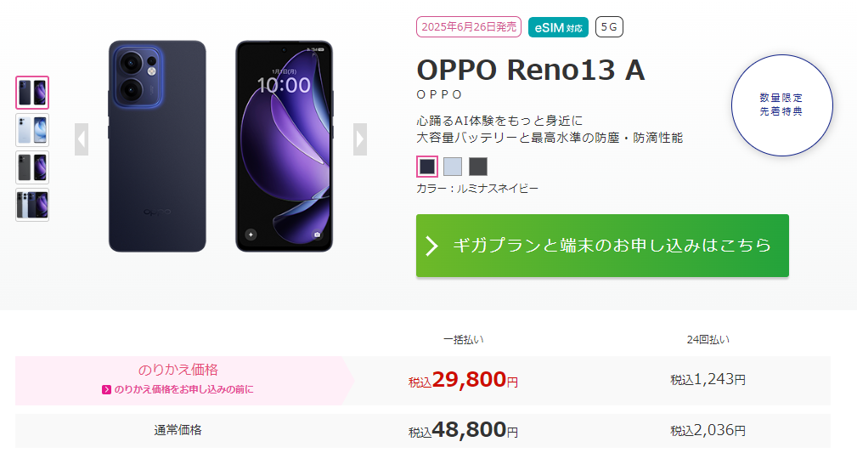Click the 5G badge
The height and width of the screenshot is (470, 857).
[x=609, y=27]
